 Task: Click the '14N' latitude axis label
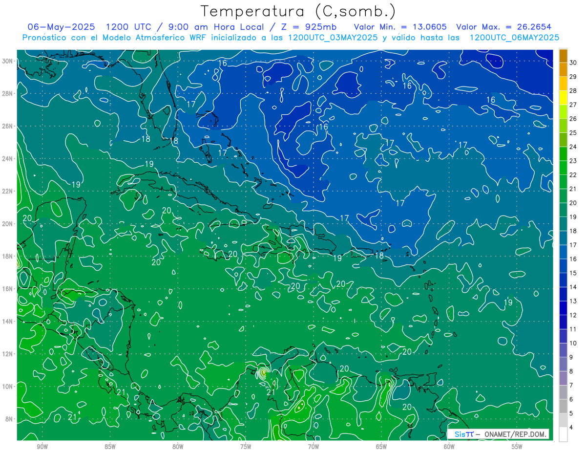[7, 321]
